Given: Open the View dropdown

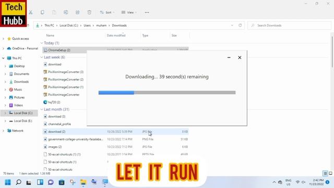Looking at the screenshot, I should coord(129,13).
